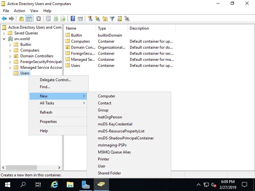
Task: Click the Back arrow in toolbar
Action: point(4,19)
